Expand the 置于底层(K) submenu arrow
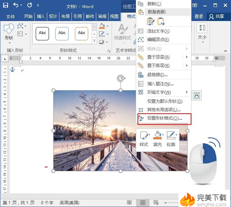 pyautogui.click(x=187, y=65)
